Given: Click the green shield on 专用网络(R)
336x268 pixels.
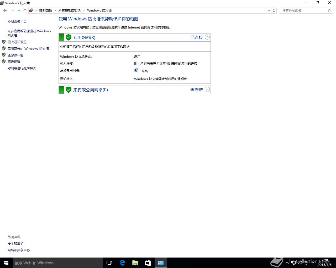Looking at the screenshot, I should click(x=69, y=37).
